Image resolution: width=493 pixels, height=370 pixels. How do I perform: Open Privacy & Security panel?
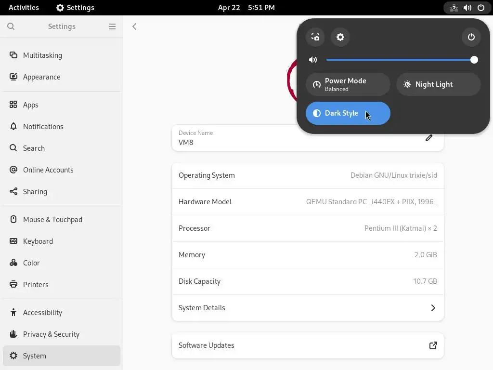[62, 334]
